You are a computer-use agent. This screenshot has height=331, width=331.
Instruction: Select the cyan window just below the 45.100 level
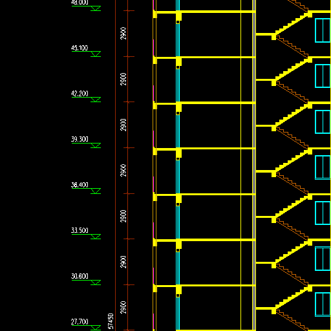pos(323,76)
